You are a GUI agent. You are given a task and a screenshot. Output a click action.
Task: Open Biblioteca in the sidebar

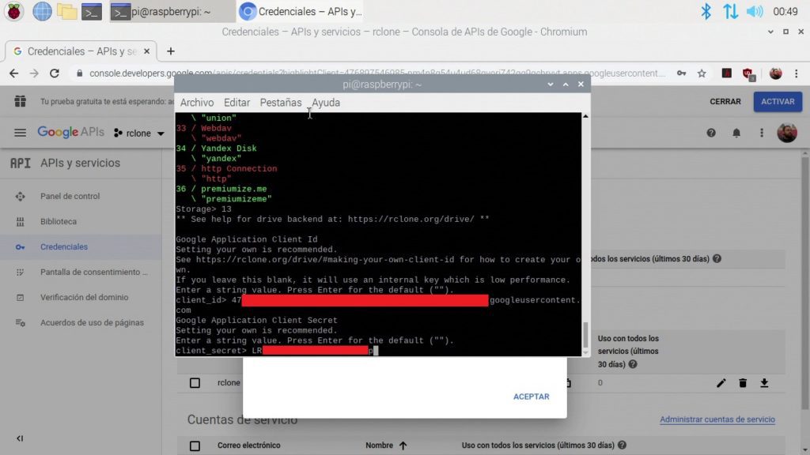(x=59, y=221)
